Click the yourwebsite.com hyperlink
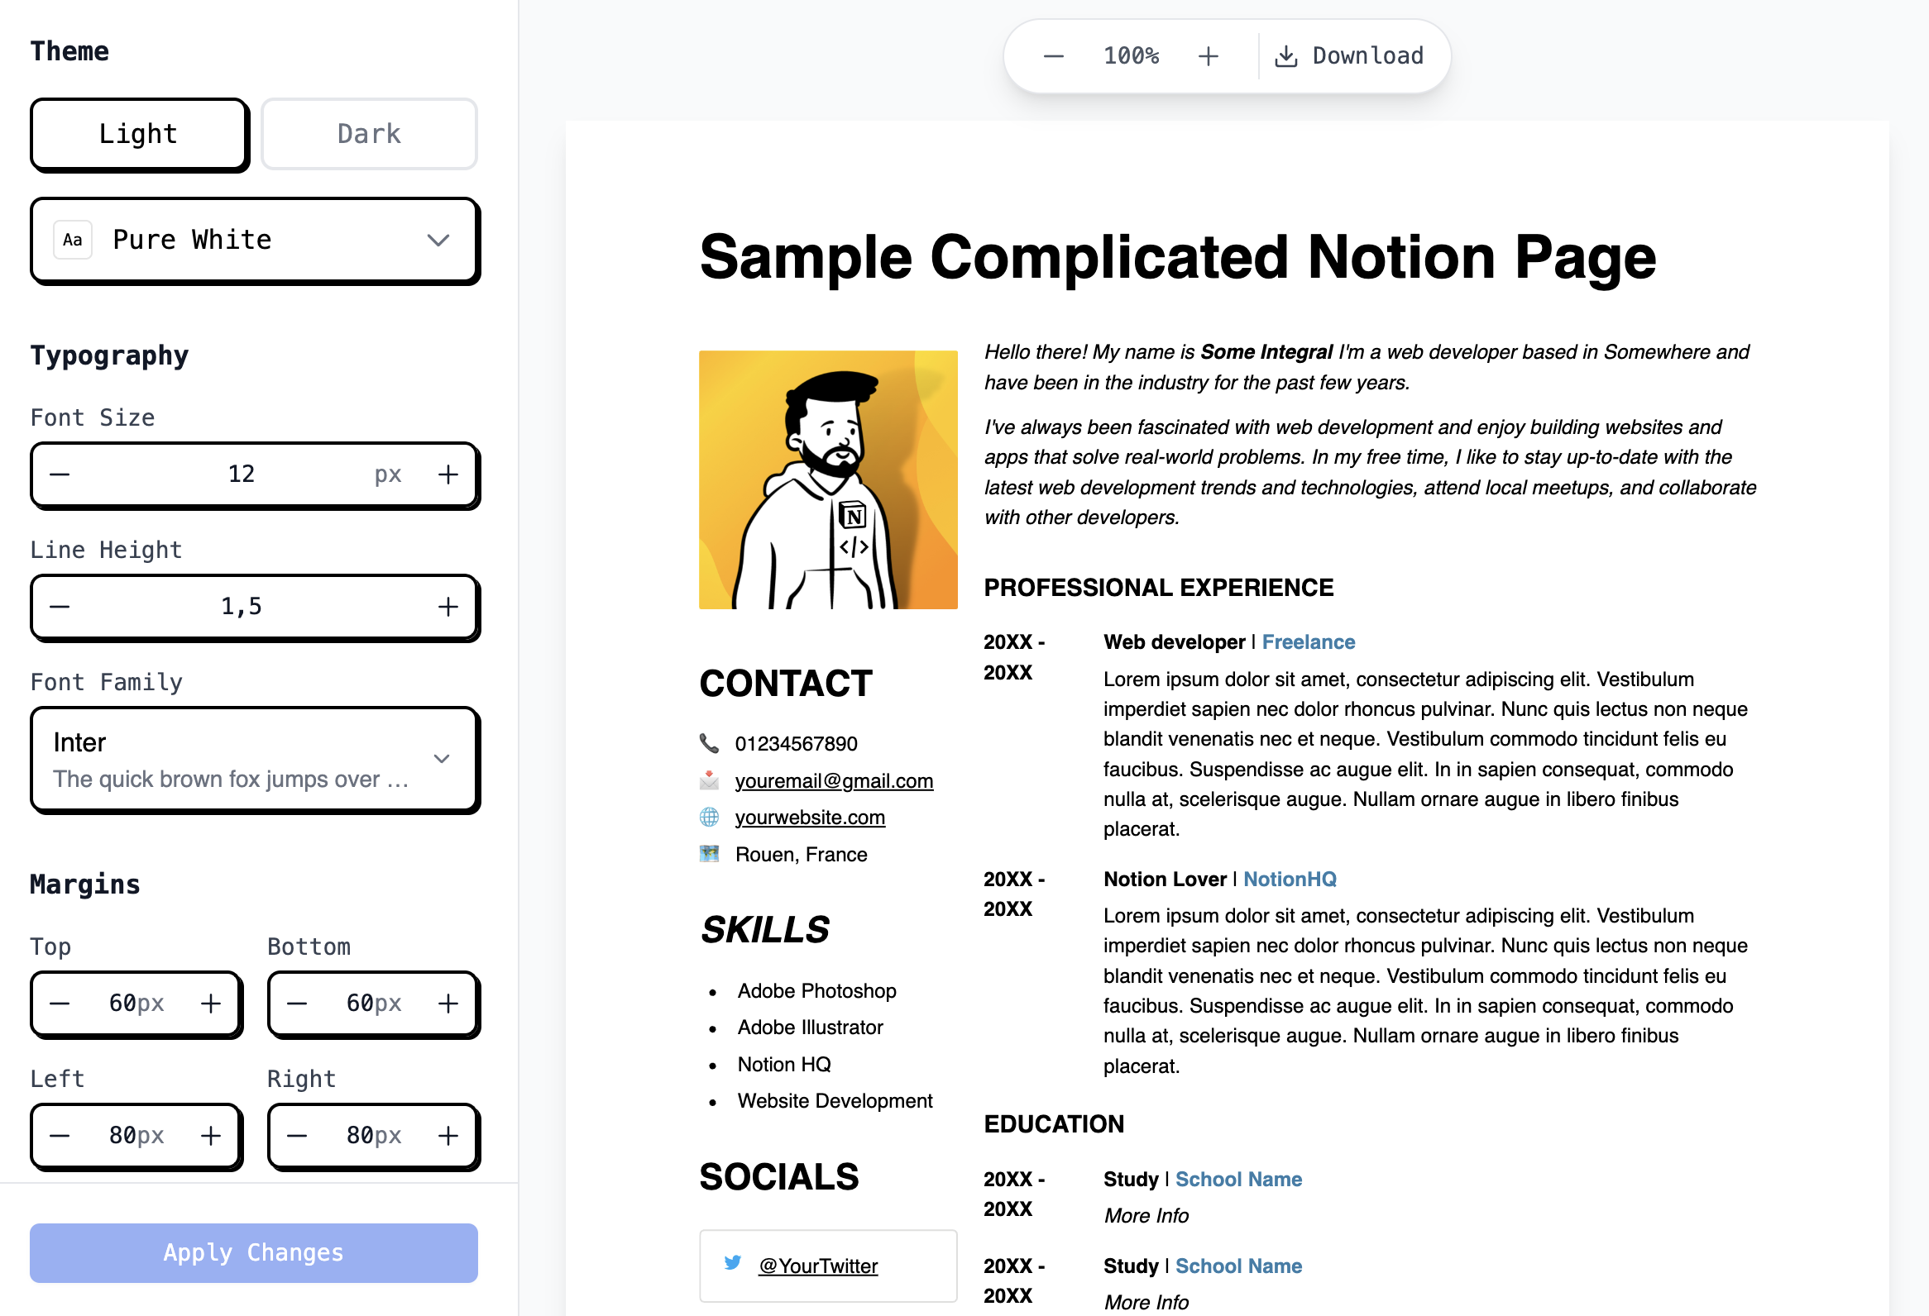Image resolution: width=1929 pixels, height=1316 pixels. [809, 818]
